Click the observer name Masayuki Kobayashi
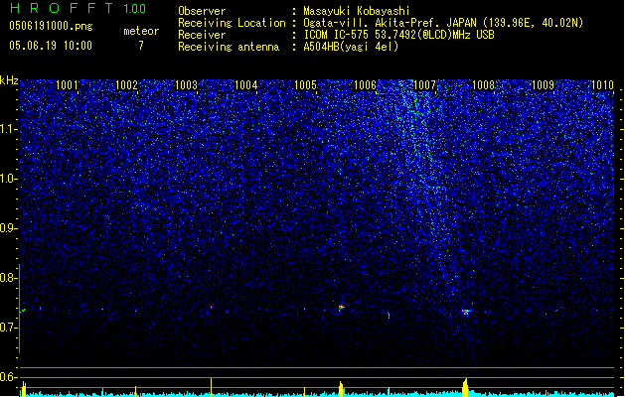The image size is (625, 397). tap(357, 11)
